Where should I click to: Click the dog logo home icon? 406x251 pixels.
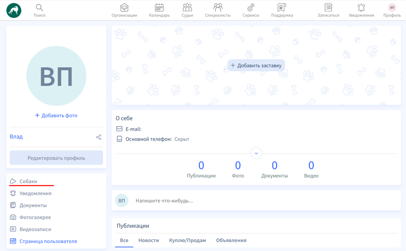tap(14, 10)
